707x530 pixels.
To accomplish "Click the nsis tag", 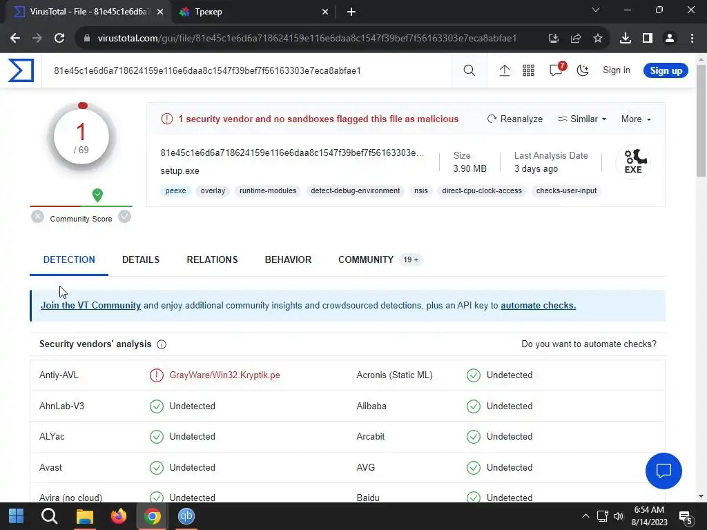I will (x=421, y=191).
